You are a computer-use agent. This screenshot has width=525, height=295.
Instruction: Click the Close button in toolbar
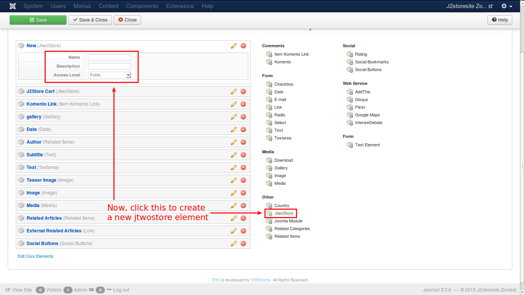coord(128,20)
